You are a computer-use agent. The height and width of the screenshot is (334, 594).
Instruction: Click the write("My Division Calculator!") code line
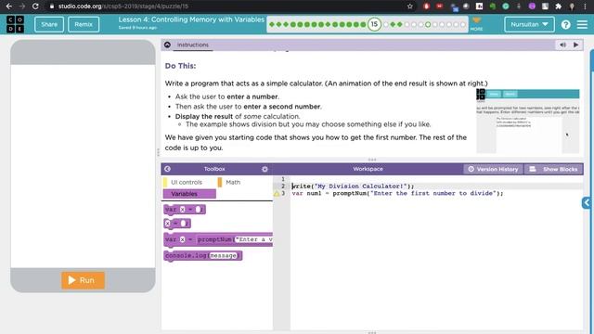click(353, 186)
